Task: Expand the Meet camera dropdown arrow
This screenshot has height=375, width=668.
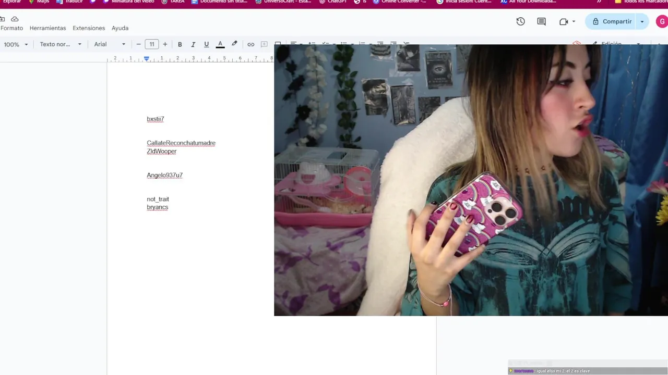Action: point(574,21)
